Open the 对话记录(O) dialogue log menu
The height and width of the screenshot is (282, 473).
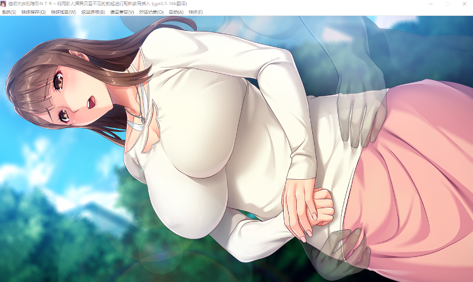coord(151,12)
